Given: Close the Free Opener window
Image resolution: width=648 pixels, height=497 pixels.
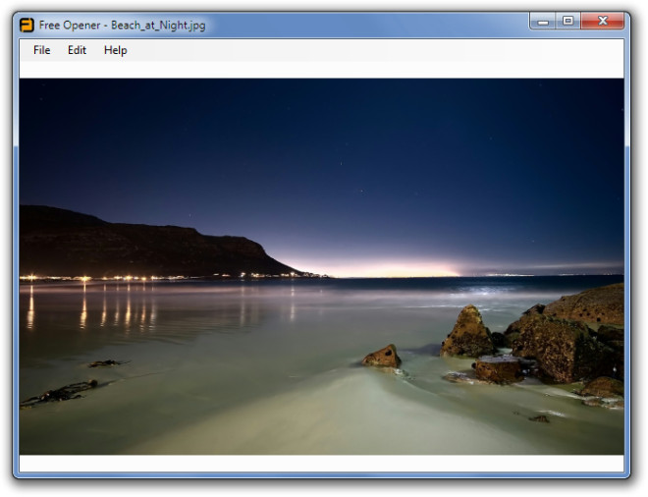Looking at the screenshot, I should (603, 21).
